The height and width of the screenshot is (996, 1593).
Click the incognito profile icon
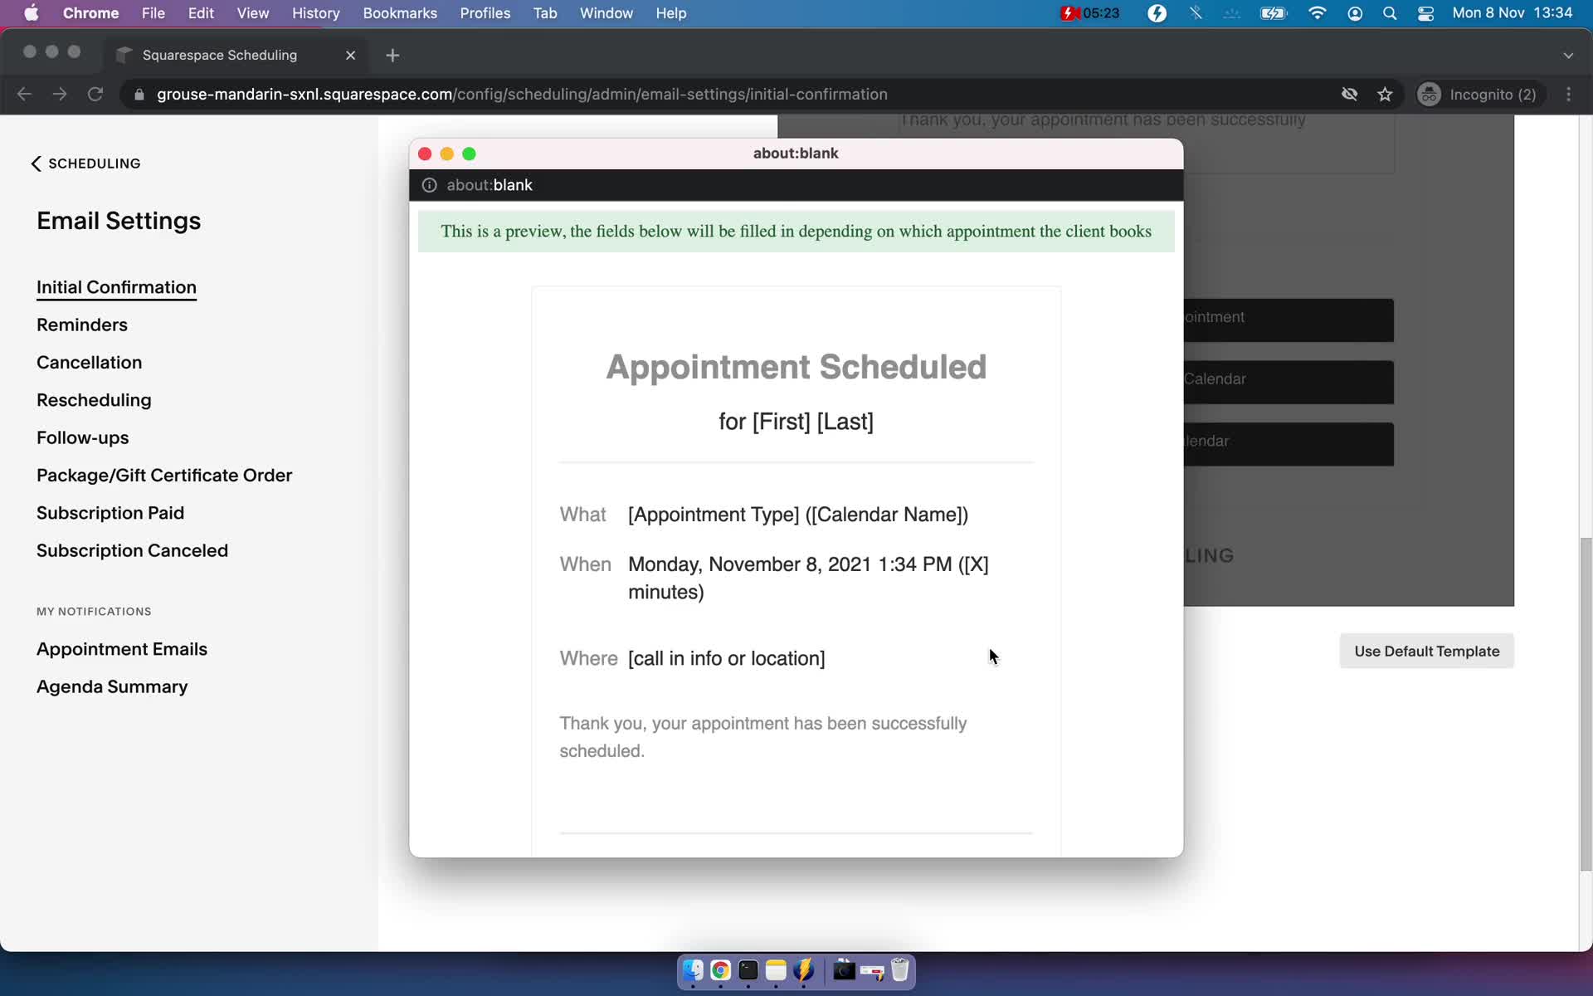[1430, 94]
